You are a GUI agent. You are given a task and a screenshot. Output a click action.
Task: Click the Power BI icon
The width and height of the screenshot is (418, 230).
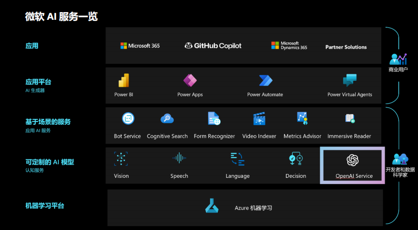pos(124,80)
